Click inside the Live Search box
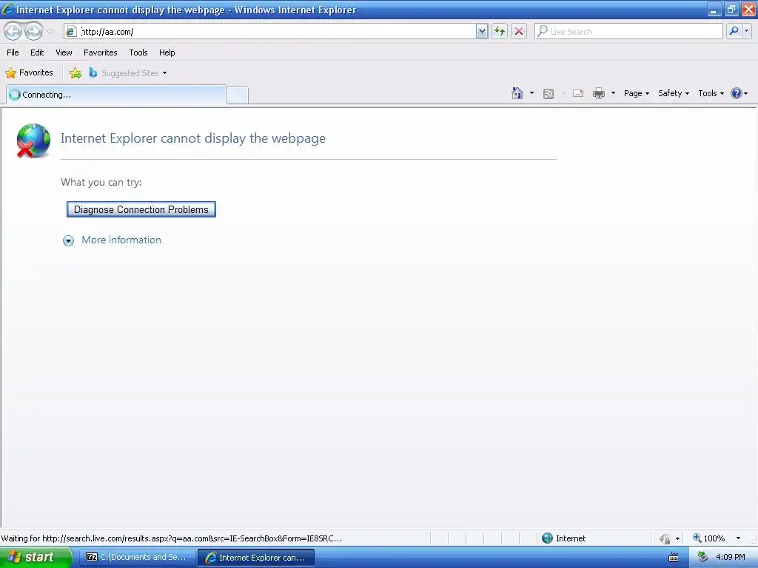758x568 pixels. (628, 31)
